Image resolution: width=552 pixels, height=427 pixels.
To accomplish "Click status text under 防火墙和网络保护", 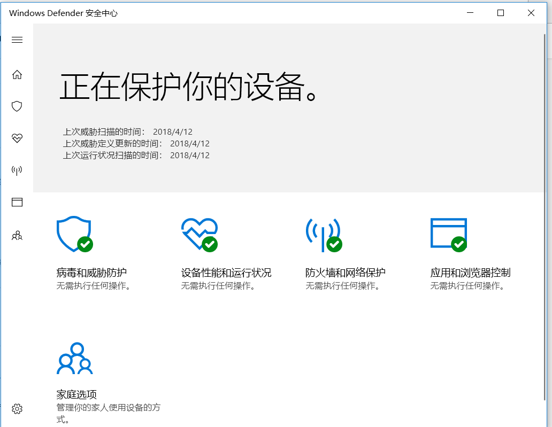I will (x=343, y=285).
